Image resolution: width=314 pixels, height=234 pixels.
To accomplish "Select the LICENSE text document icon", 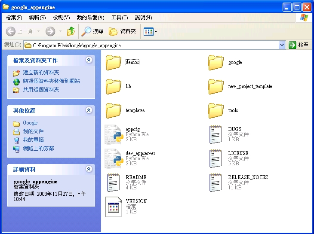I will pos(215,158).
